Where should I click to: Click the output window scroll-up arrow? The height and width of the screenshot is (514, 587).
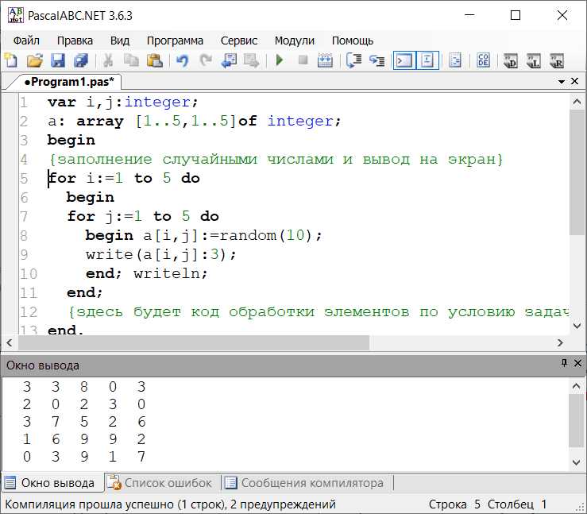tap(577, 386)
